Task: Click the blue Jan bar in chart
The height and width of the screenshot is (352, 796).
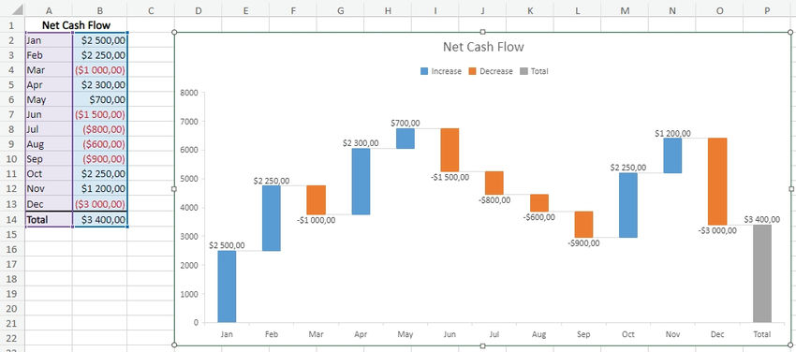Action: (227, 286)
